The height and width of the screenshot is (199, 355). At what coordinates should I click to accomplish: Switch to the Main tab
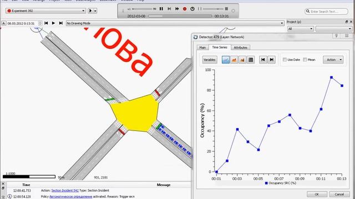coord(202,48)
